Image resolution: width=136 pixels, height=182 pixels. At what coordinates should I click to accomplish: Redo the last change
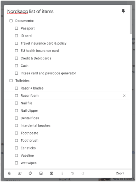pyautogui.click(x=83, y=173)
